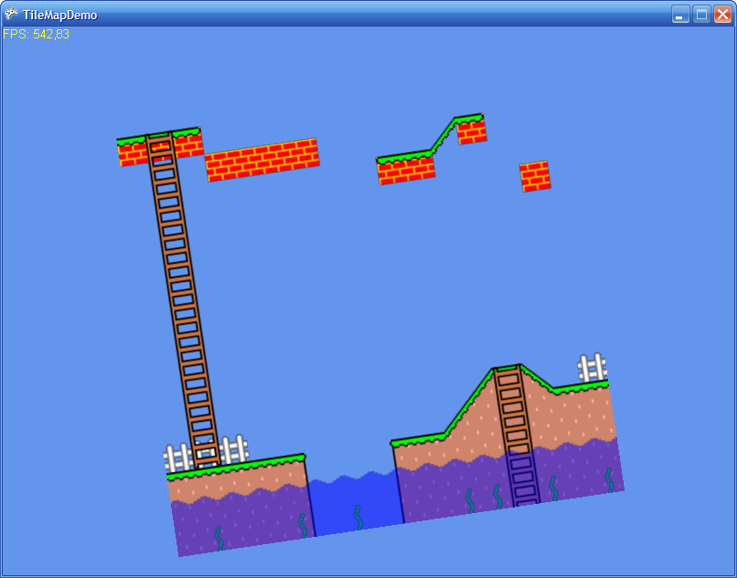Click the white fence on the far right hilltop
This screenshot has height=578, width=737.
pyautogui.click(x=593, y=368)
